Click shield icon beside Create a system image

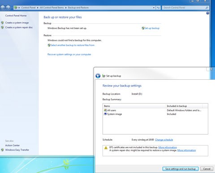2,23
